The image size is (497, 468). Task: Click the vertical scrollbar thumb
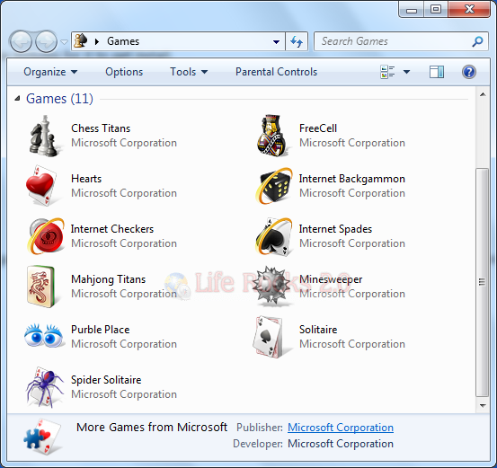pyautogui.click(x=483, y=282)
